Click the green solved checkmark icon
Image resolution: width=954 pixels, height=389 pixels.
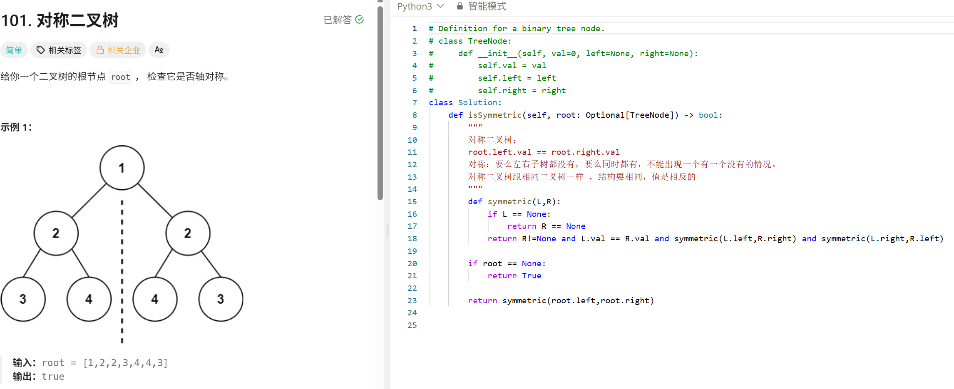pyautogui.click(x=360, y=20)
